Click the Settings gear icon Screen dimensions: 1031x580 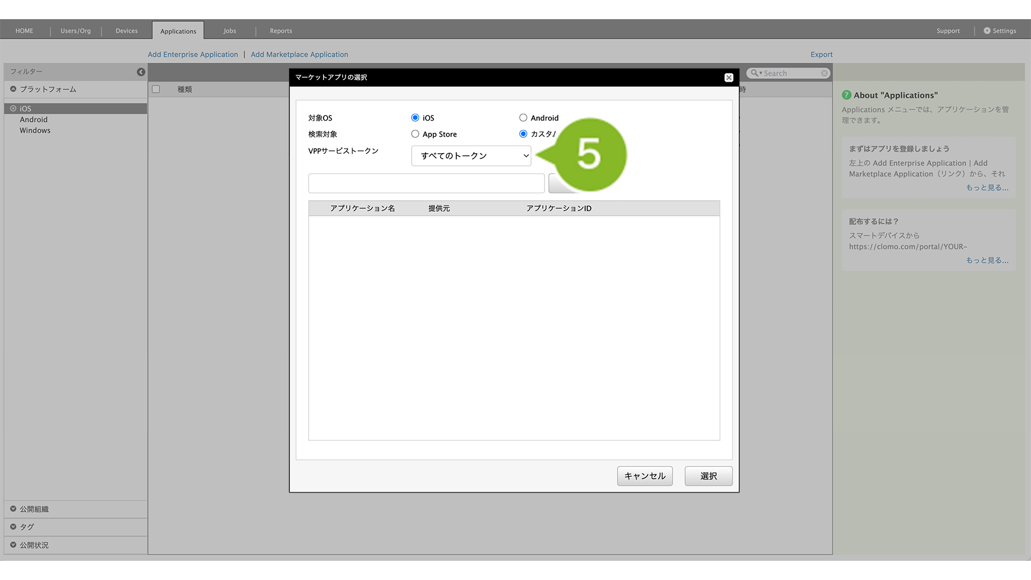[x=987, y=31]
